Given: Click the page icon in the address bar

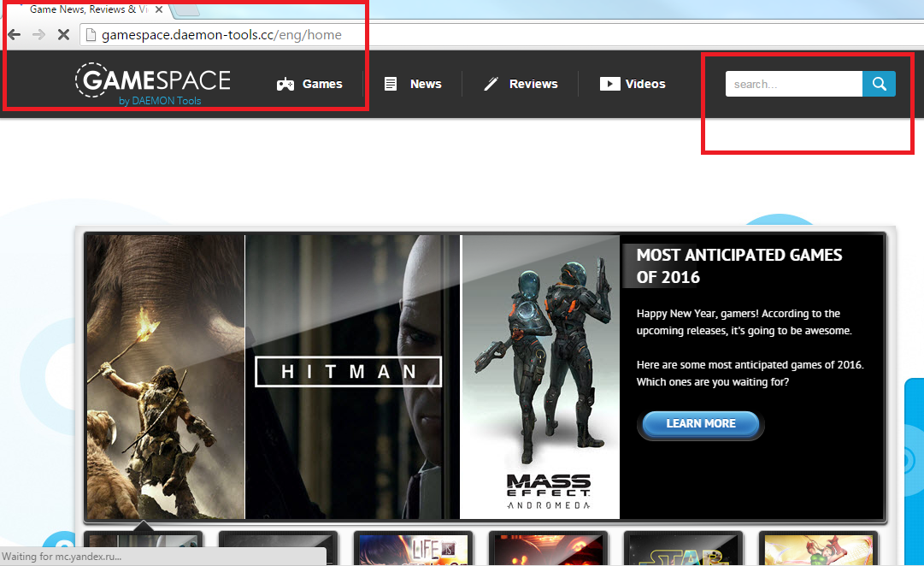Looking at the screenshot, I should (90, 35).
